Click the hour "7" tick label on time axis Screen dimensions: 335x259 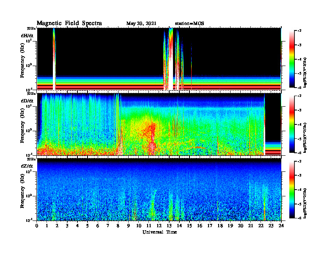coord(108,226)
